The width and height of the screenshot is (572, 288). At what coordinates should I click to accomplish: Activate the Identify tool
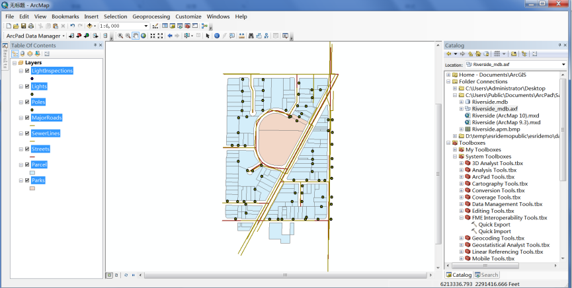tap(216, 36)
